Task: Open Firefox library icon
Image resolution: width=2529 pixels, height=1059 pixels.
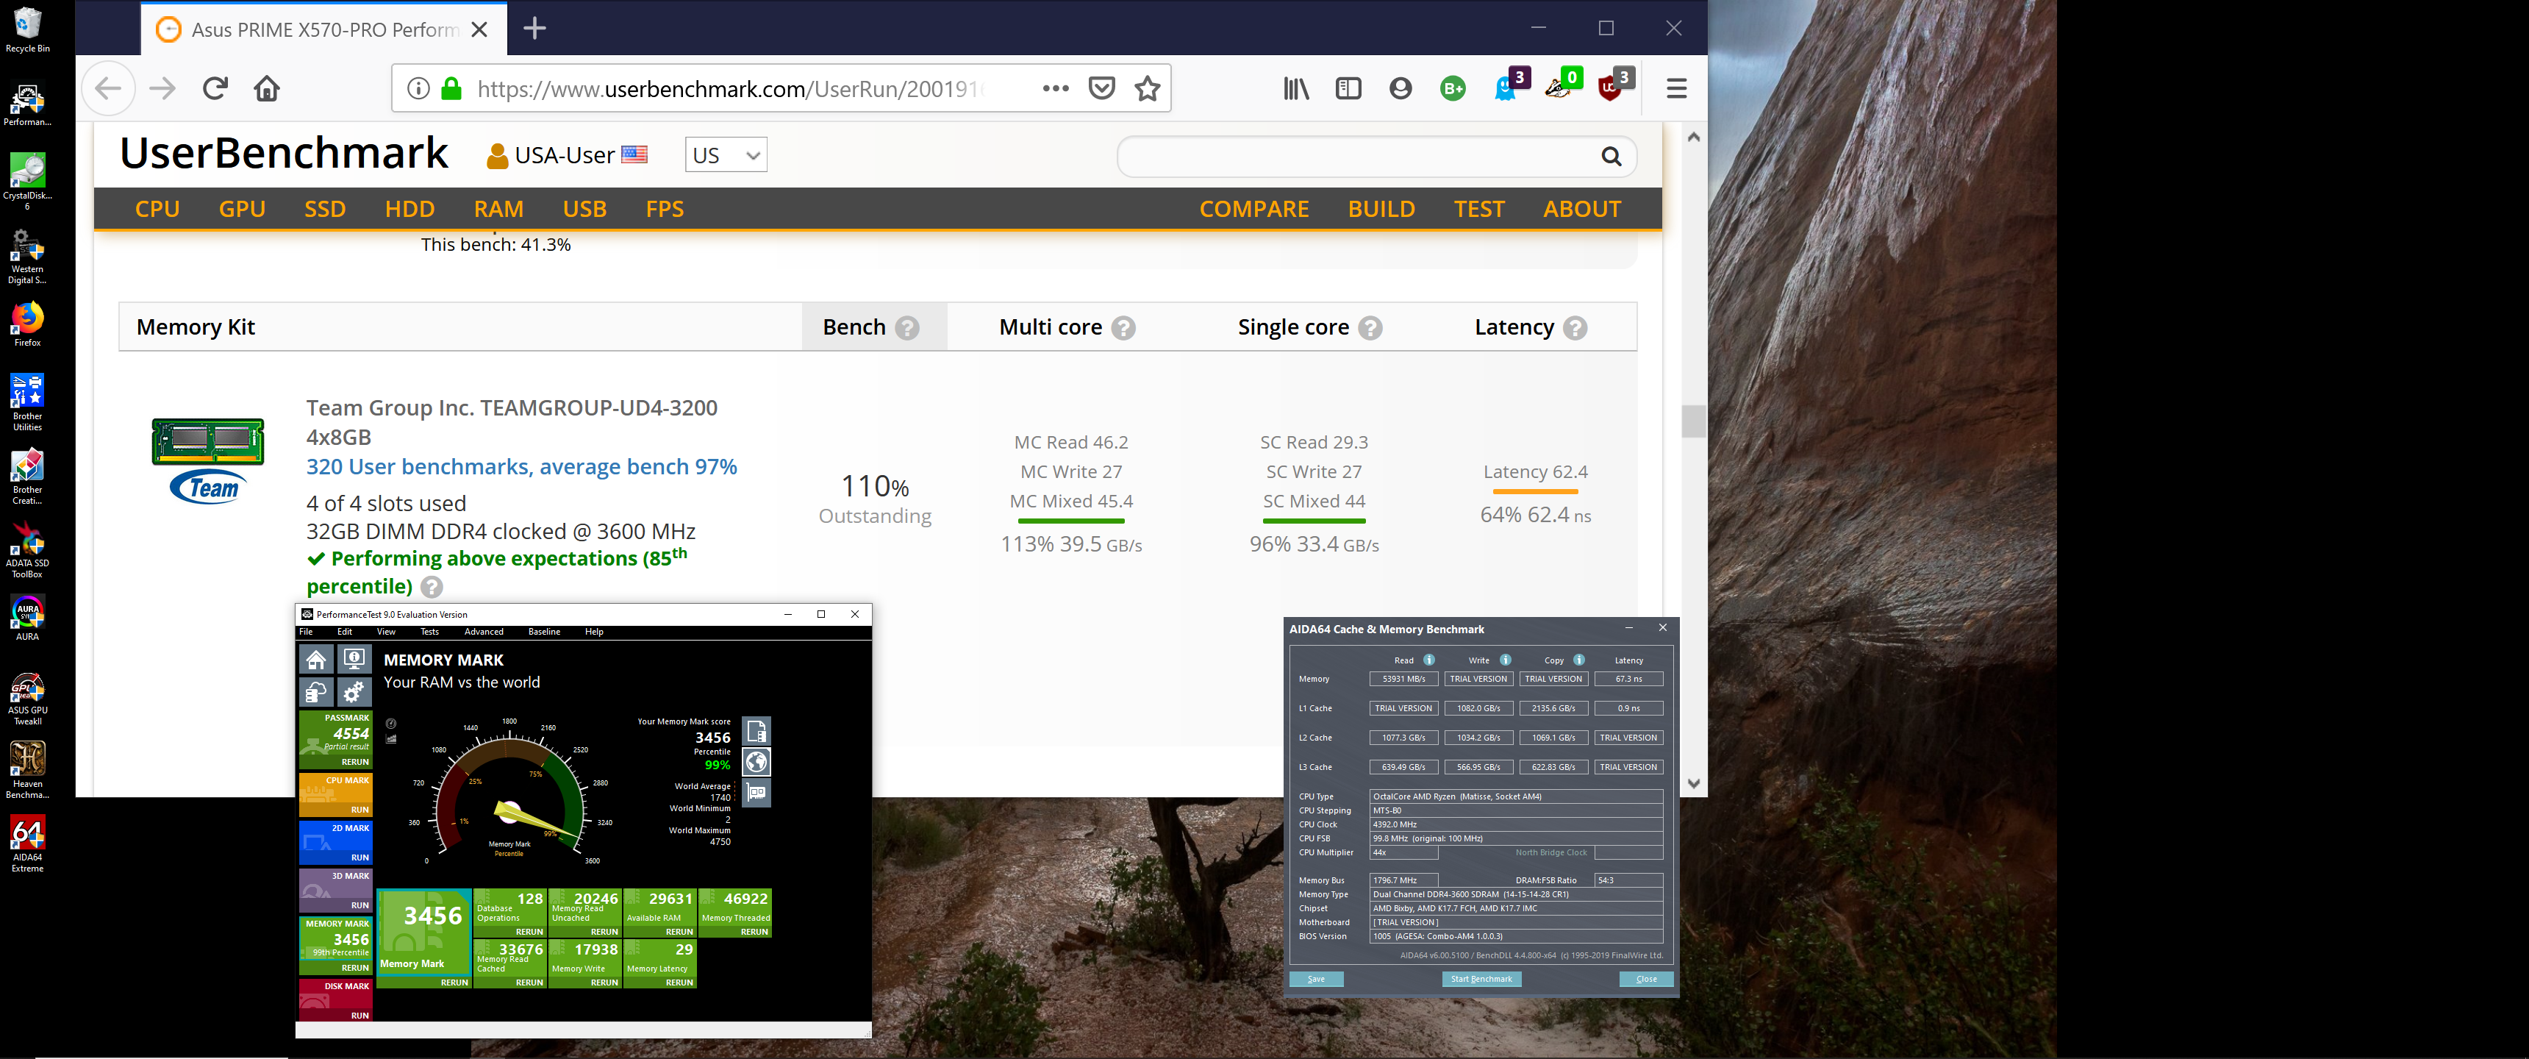Action: click(1296, 88)
